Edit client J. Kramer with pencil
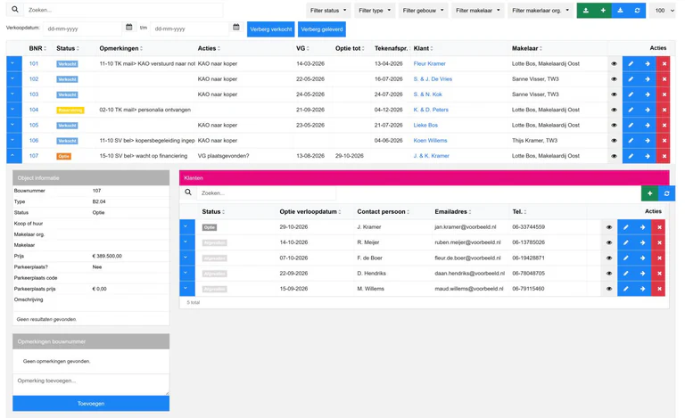This screenshot has width=685, height=418. [x=625, y=227]
